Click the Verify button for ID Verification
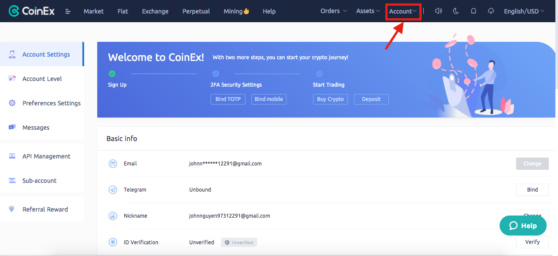 tap(532, 242)
